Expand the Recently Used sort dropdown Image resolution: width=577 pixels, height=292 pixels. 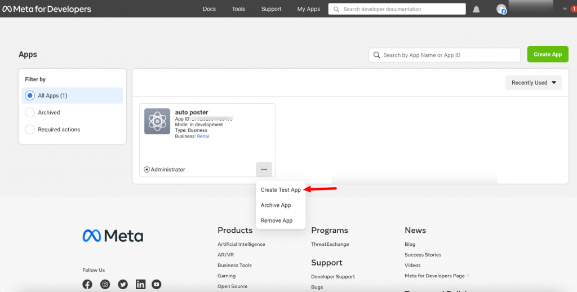(x=534, y=83)
